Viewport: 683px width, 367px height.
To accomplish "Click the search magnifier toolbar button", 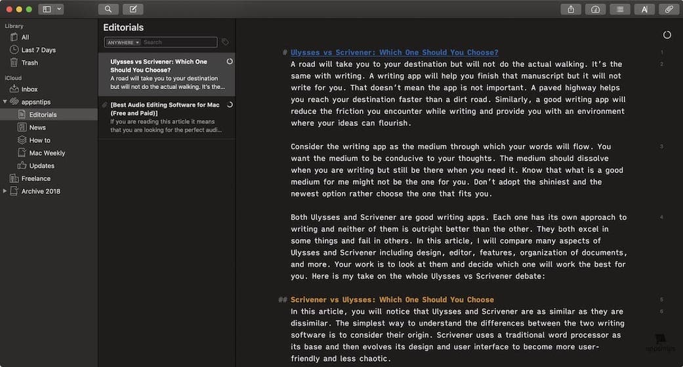I will click(108, 9).
